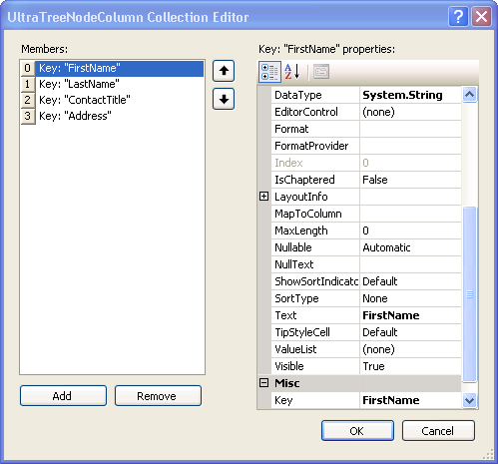Click the MaxLength property label
Viewport: 498px width, 464px height.
301,231
